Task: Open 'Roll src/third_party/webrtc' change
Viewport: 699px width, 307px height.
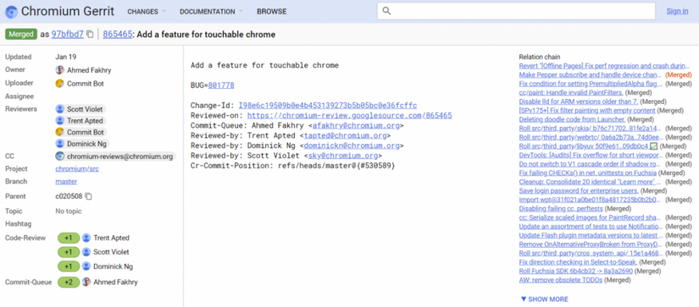Action: (x=591, y=138)
